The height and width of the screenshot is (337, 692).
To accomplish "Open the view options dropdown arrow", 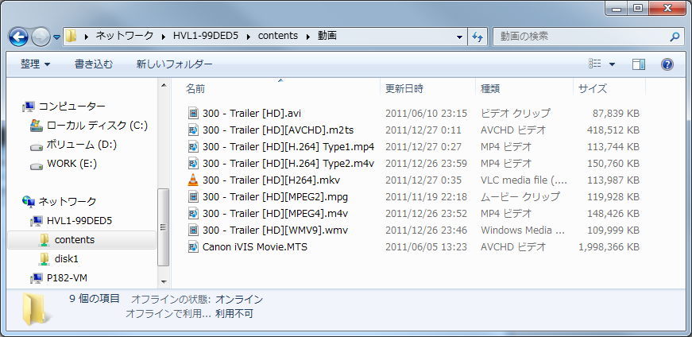I will (612, 64).
